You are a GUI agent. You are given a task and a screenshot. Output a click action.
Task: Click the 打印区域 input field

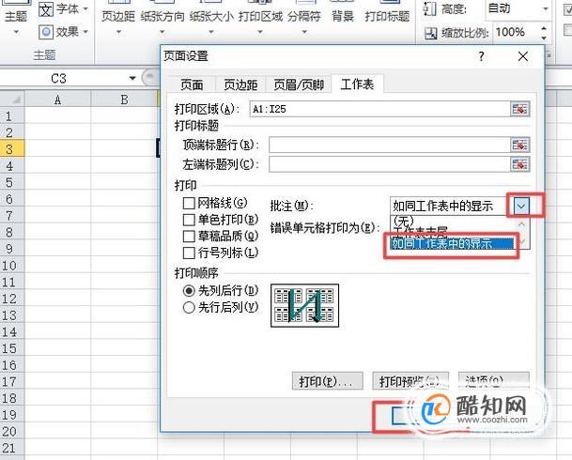379,109
